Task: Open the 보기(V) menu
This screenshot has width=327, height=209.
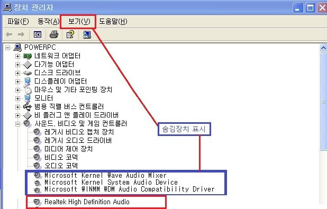Action: pyautogui.click(x=79, y=21)
